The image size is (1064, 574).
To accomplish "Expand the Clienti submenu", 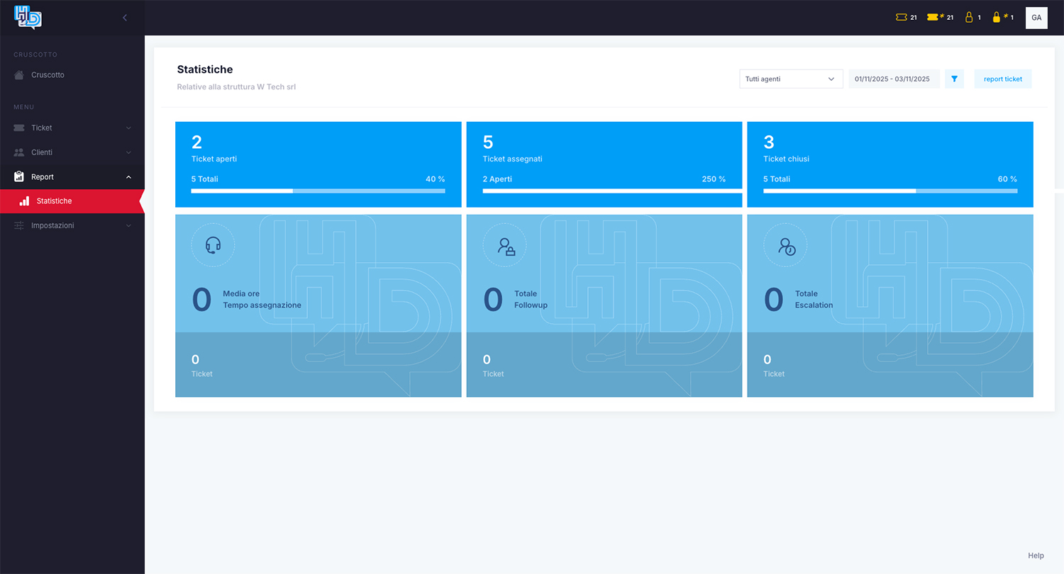I will point(128,152).
